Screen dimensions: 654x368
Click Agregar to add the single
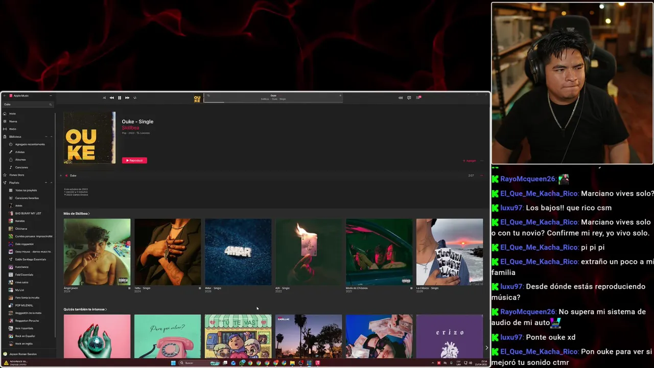pyautogui.click(x=470, y=160)
